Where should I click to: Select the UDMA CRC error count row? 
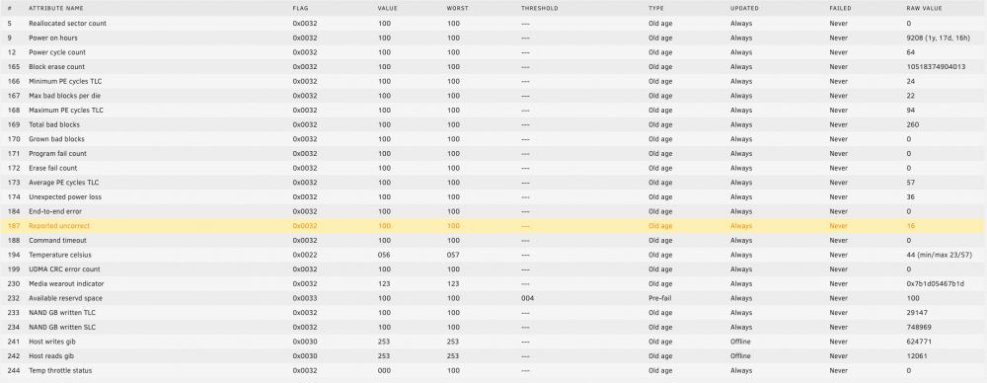click(x=493, y=268)
